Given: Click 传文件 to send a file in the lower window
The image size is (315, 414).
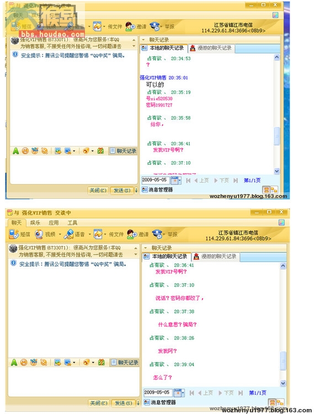Looking at the screenshot, I should click(116, 234).
